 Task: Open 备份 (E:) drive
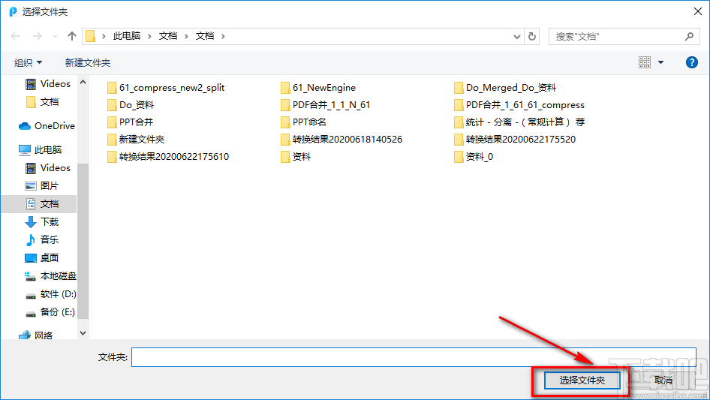coord(50,312)
